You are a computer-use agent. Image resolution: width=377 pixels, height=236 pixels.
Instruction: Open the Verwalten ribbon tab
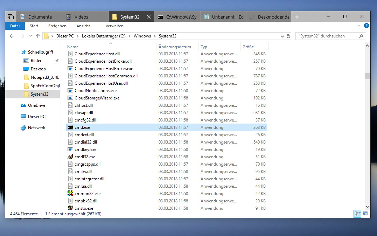pos(114,26)
